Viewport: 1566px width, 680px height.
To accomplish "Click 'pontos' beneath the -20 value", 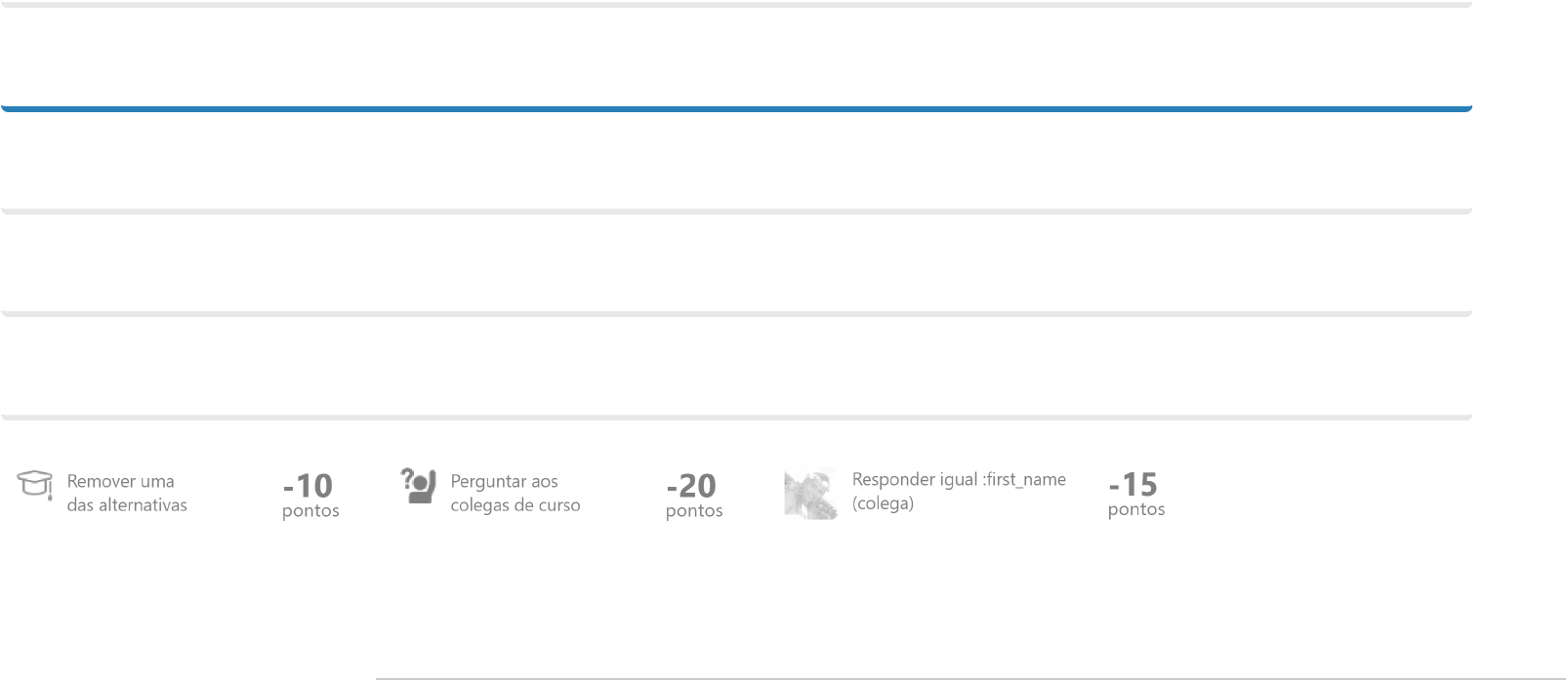I will pyautogui.click(x=694, y=511).
